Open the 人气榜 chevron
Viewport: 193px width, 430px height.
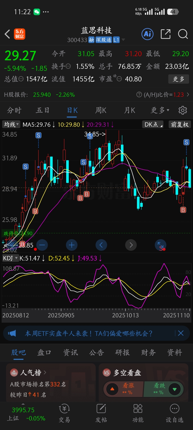pyautogui.click(x=45, y=372)
